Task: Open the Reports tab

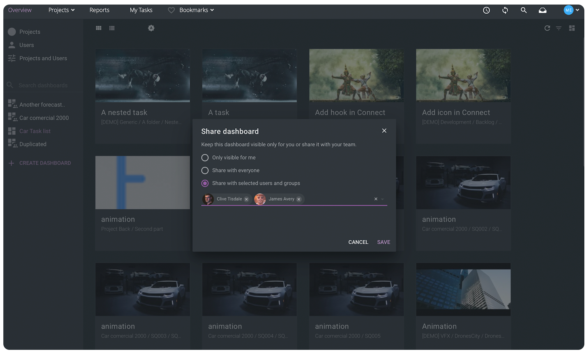Action: point(99,10)
